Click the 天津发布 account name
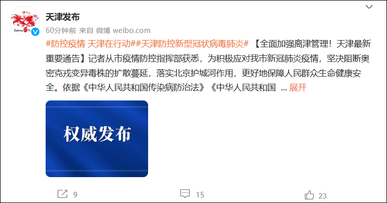Image resolution: width=387 pixels, height=203 pixels. pyautogui.click(x=63, y=17)
